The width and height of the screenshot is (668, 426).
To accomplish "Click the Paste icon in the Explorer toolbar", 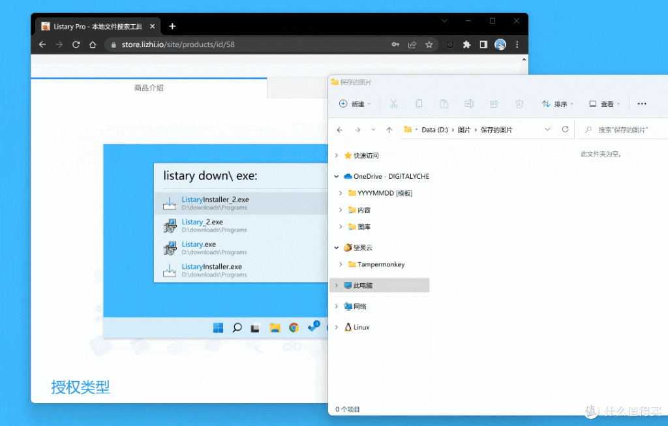I will pyautogui.click(x=444, y=104).
